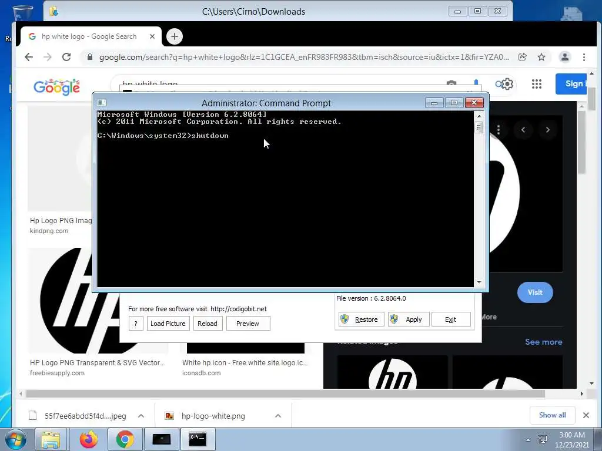This screenshot has height=451, width=602.
Task: Click Show all downloads button
Action: [x=552, y=415]
